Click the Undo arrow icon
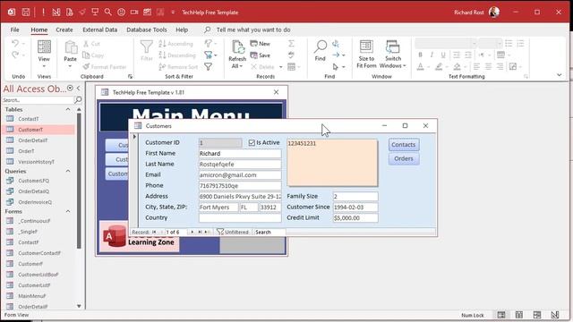This screenshot has width=573, height=322. pos(15,44)
